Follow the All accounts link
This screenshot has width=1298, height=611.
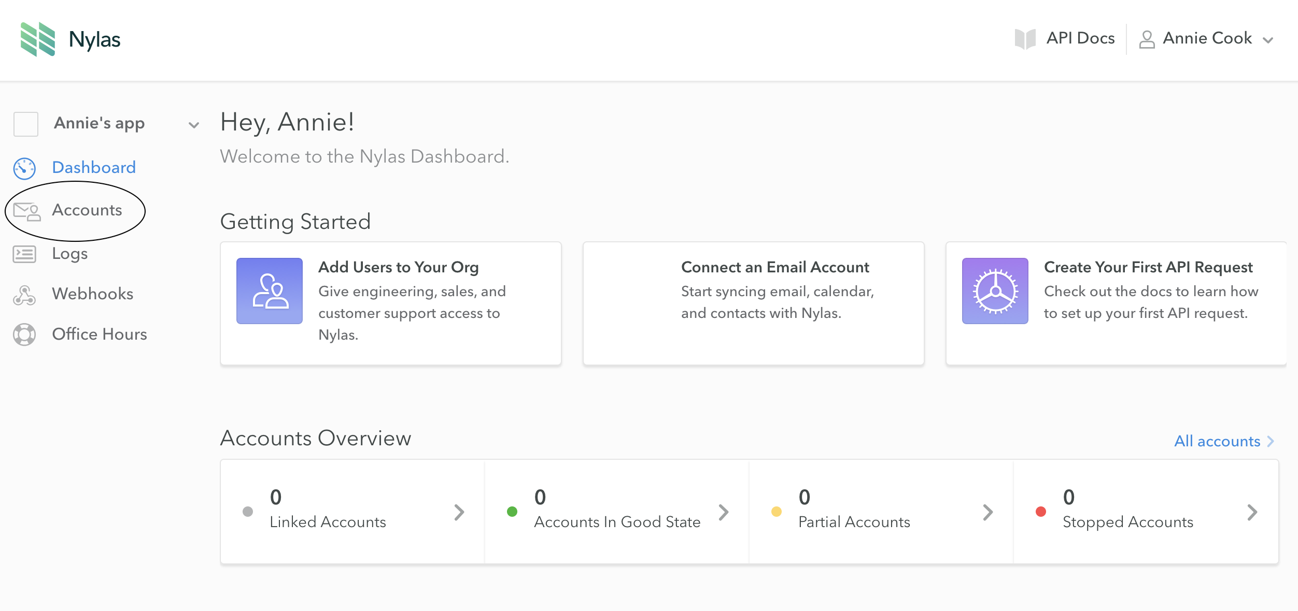(x=1217, y=441)
